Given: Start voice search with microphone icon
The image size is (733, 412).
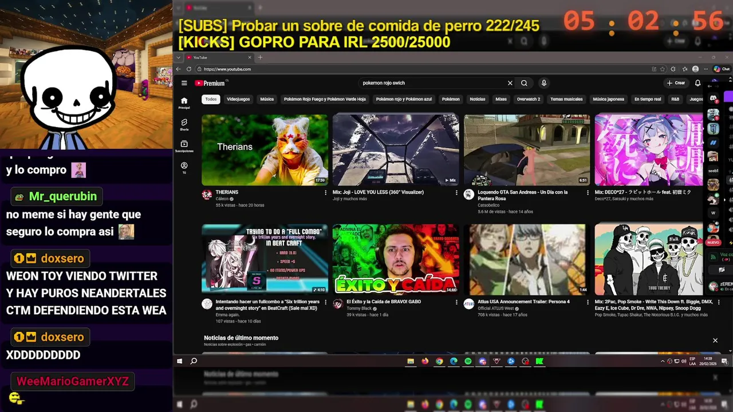Looking at the screenshot, I should [x=544, y=83].
